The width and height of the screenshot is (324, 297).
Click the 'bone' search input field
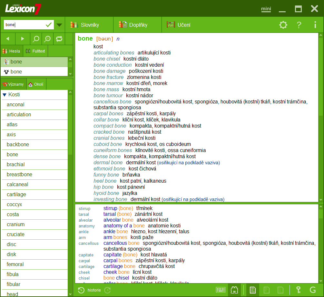[x=24, y=25]
